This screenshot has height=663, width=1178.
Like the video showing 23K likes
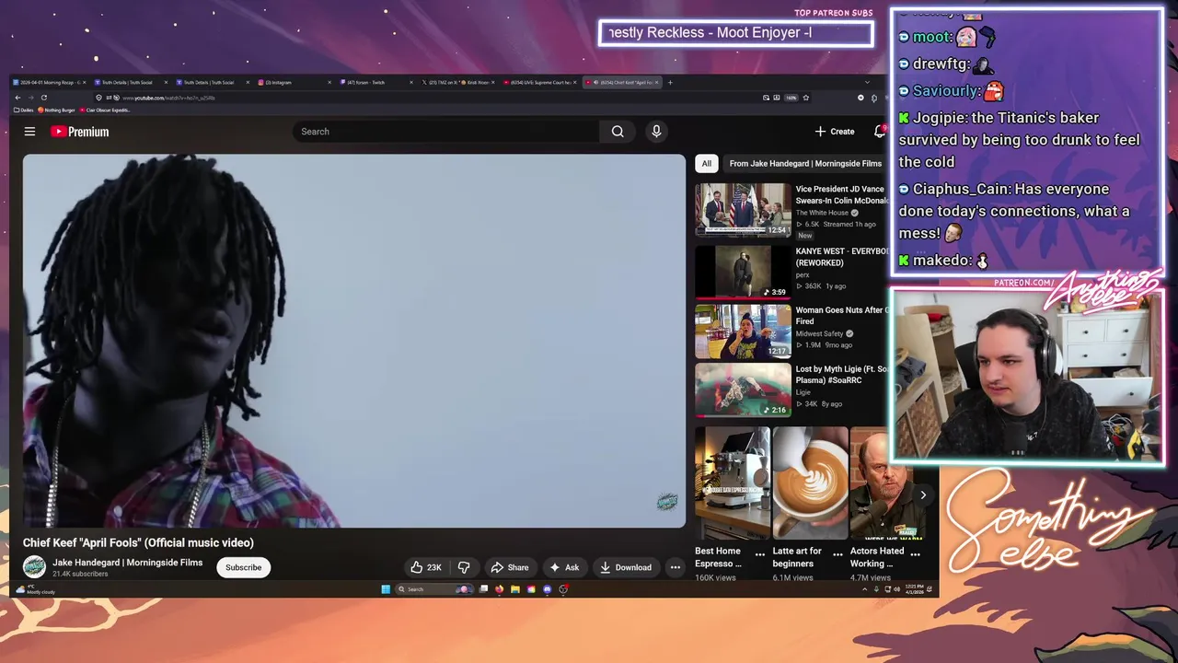click(425, 567)
